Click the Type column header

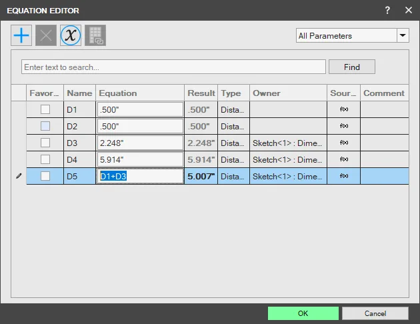coord(233,93)
